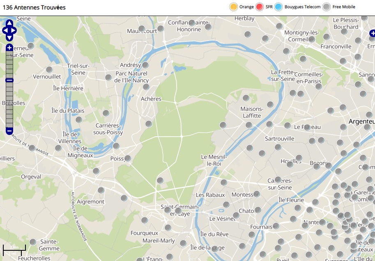Image resolution: width=375 pixels, height=261 pixels.
Task: Zoom out using bottom minus button
Action: [x=9, y=131]
